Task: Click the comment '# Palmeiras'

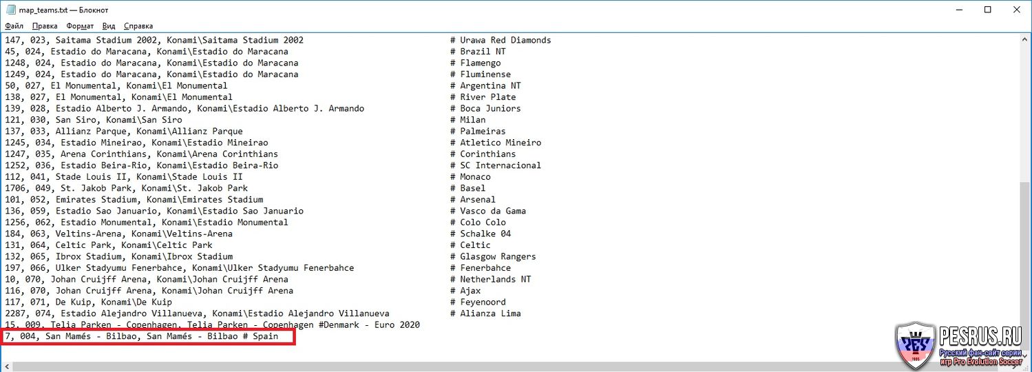Action: pos(478,131)
